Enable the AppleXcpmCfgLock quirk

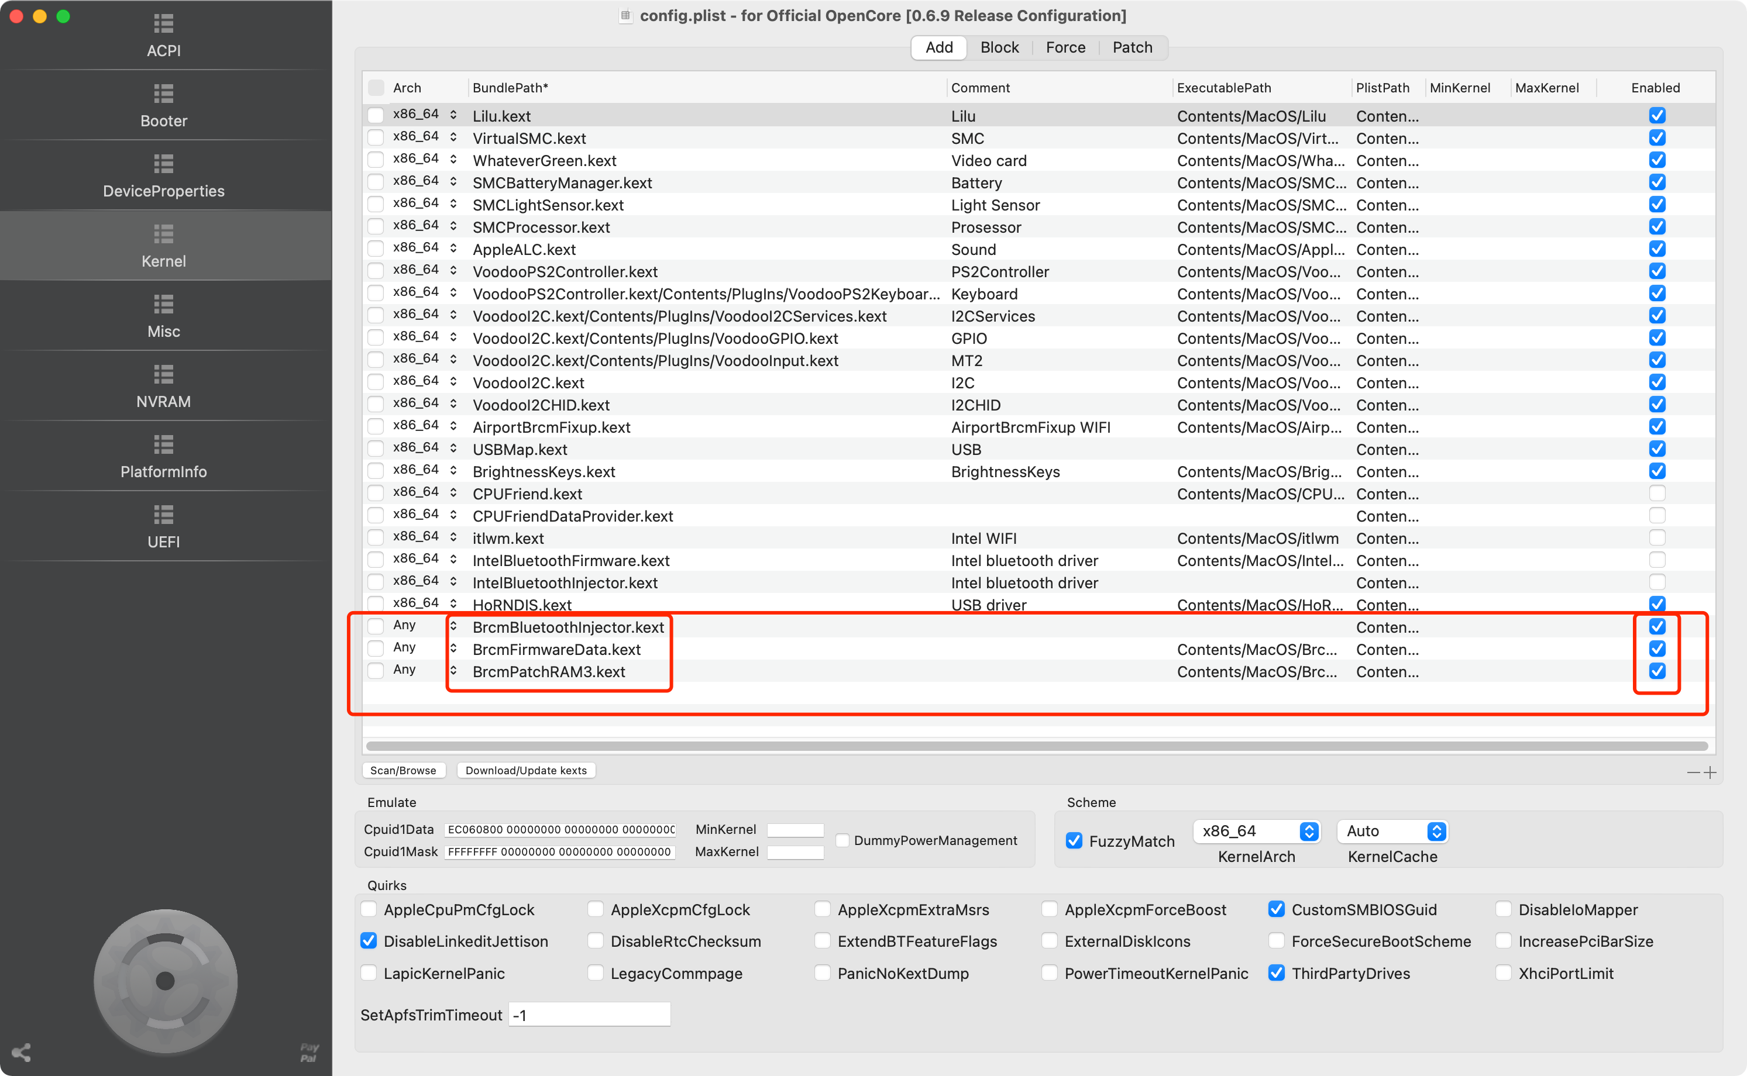pyautogui.click(x=595, y=909)
